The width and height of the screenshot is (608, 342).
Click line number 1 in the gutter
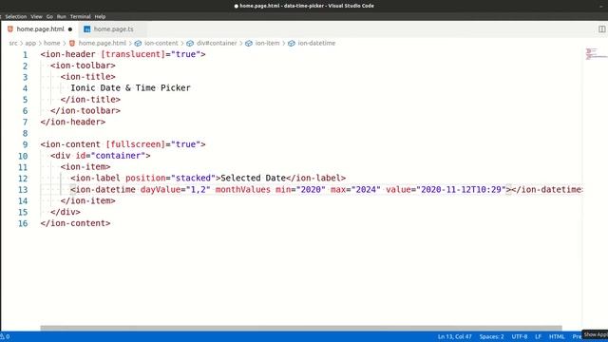[x=25, y=55]
